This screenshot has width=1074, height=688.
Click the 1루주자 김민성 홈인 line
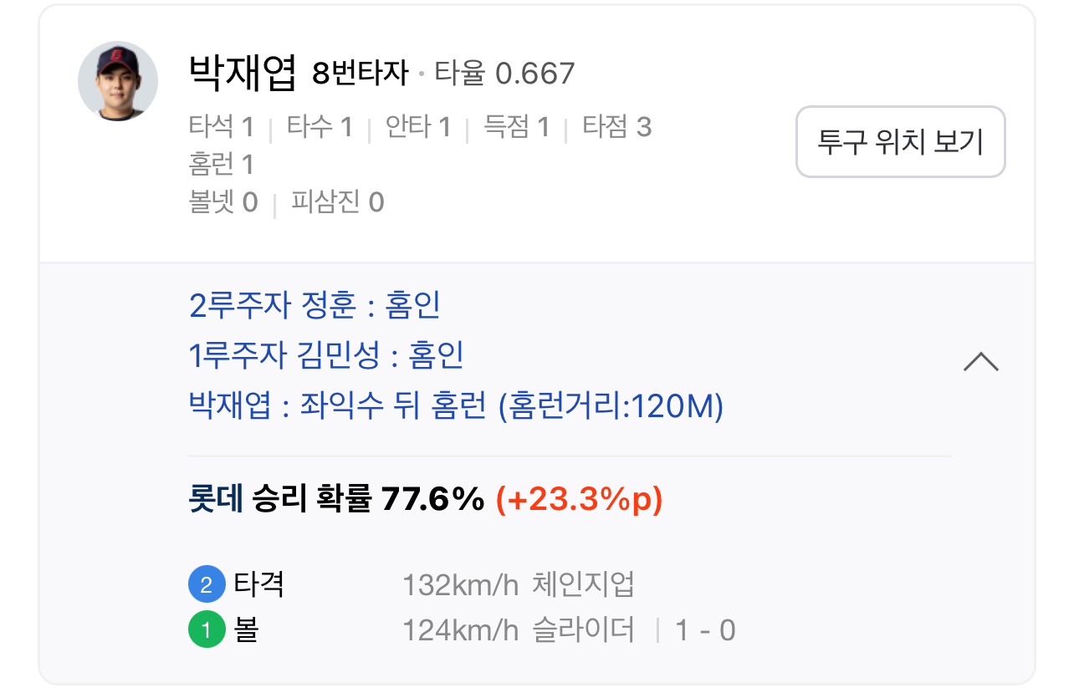(327, 356)
